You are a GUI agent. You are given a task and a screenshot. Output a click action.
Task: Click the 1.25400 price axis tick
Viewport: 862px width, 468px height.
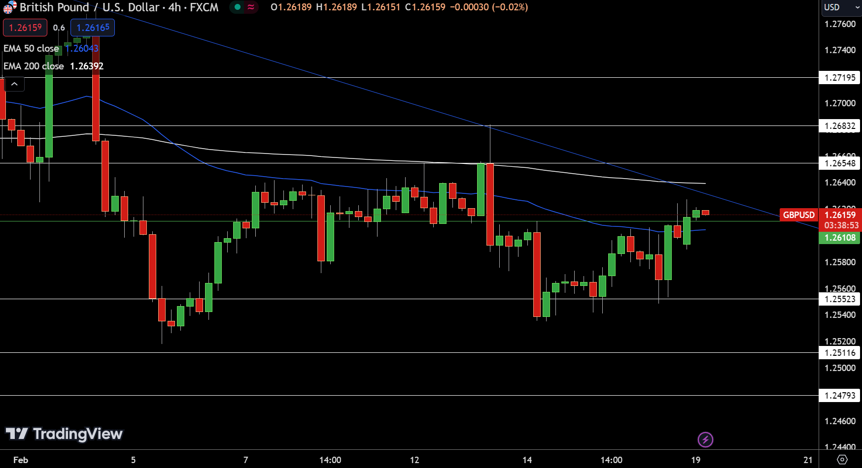[840, 315]
